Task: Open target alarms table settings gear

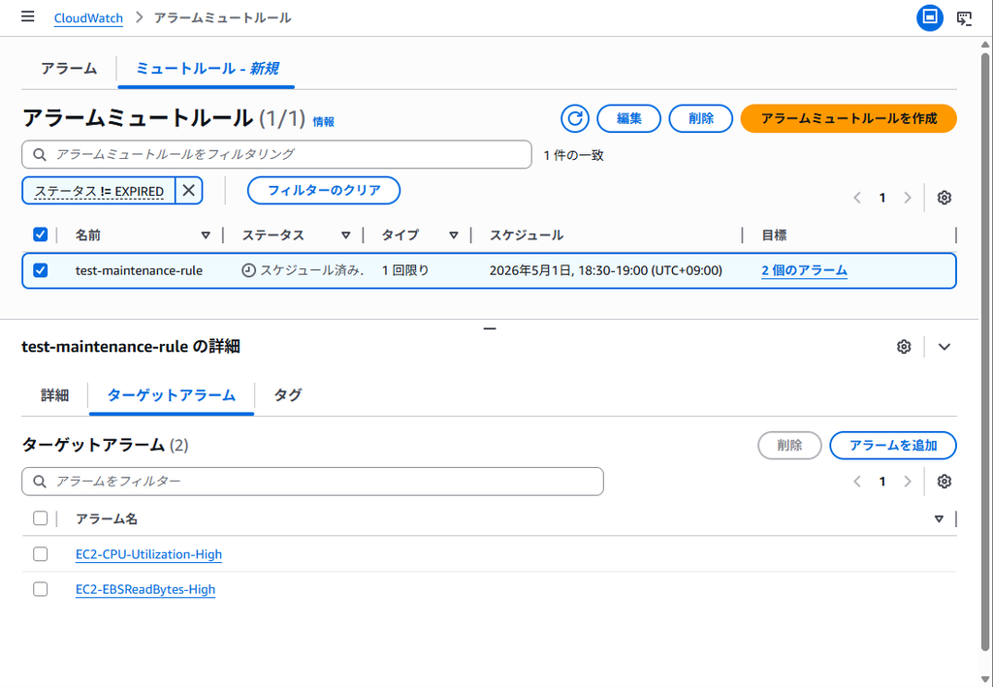Action: (x=945, y=482)
